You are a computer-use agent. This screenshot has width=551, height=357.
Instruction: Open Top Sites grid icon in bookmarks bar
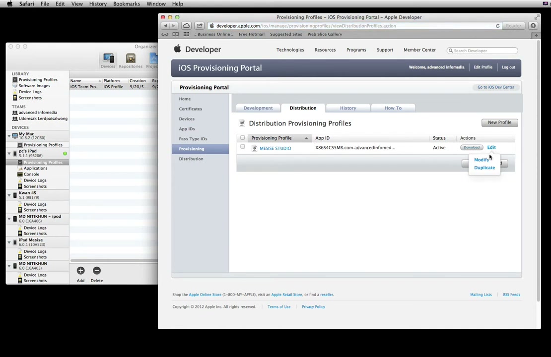click(x=186, y=34)
